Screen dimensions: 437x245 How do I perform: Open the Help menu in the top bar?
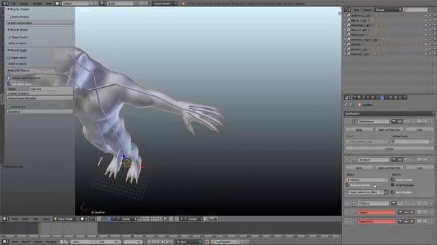[x=49, y=3]
